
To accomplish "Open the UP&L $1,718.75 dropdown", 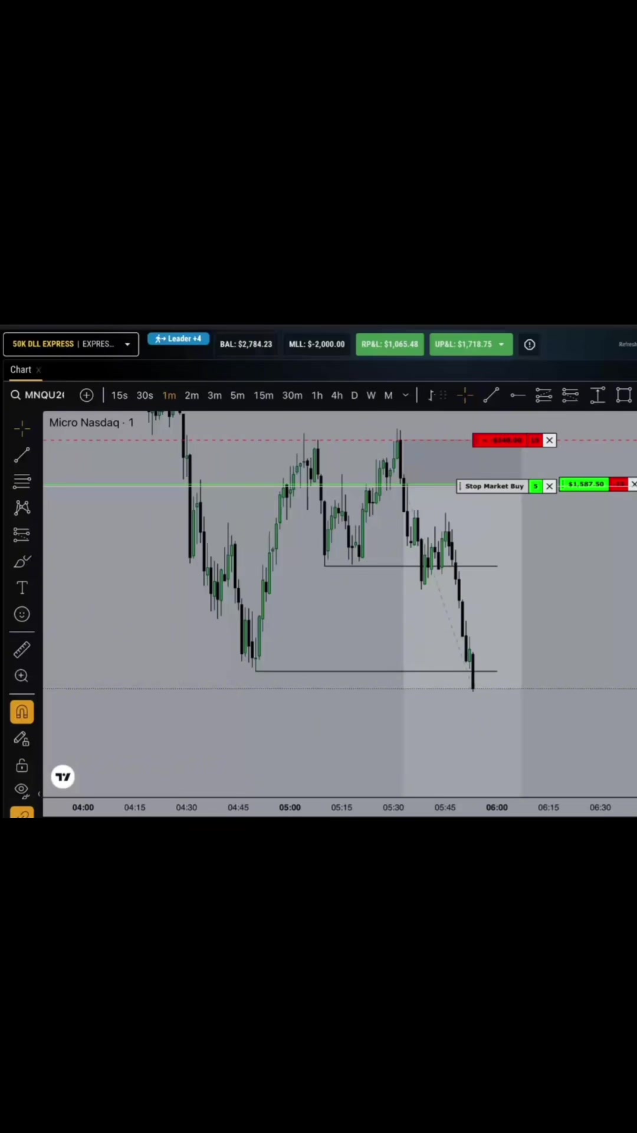I will coord(471,344).
